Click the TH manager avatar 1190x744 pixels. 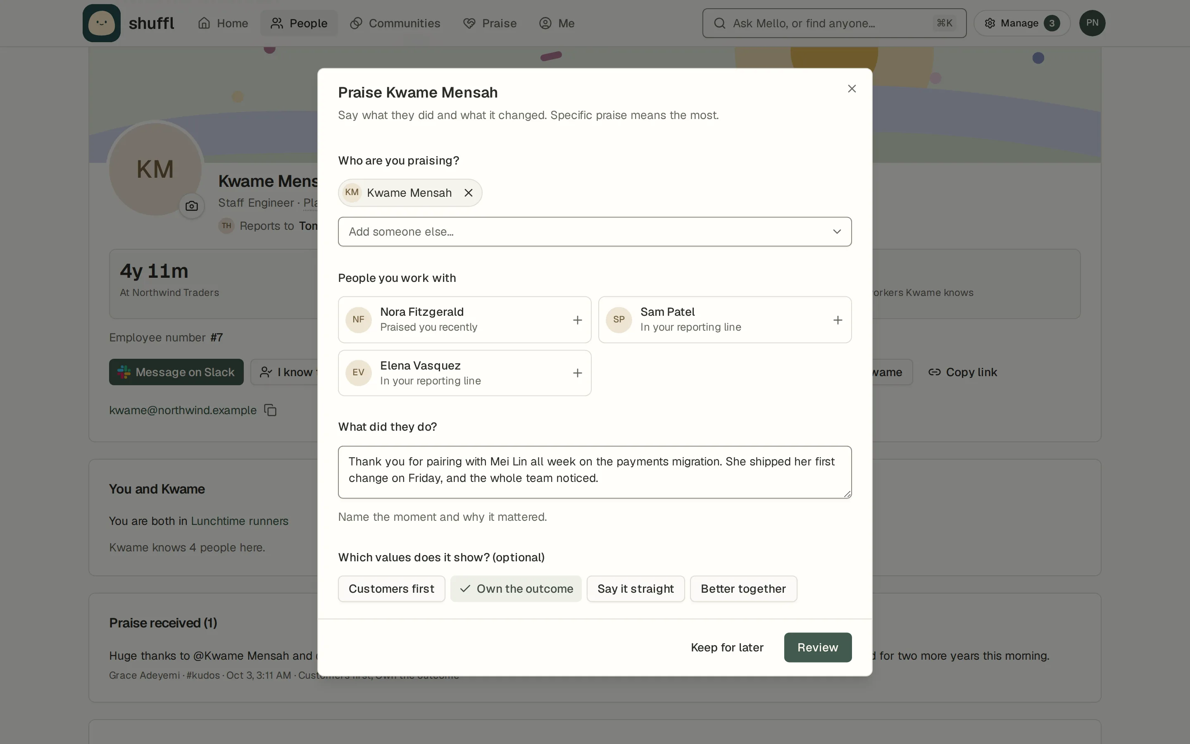coord(226,226)
